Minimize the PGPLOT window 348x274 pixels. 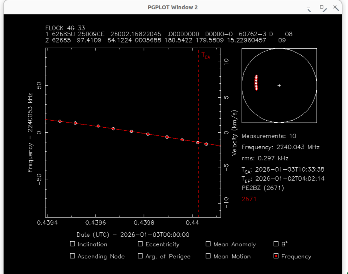point(309,8)
